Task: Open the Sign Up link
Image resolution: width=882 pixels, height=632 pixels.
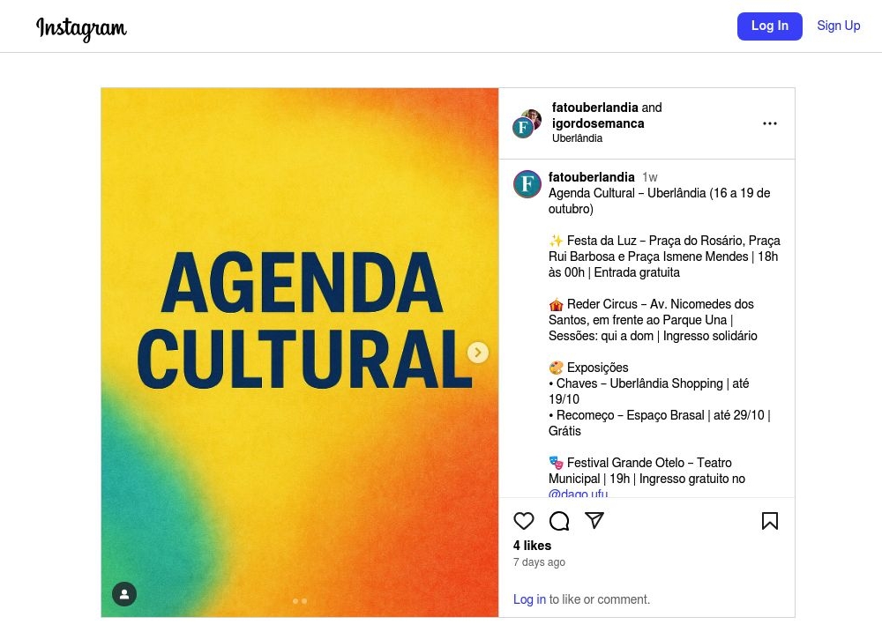Action: (x=838, y=26)
